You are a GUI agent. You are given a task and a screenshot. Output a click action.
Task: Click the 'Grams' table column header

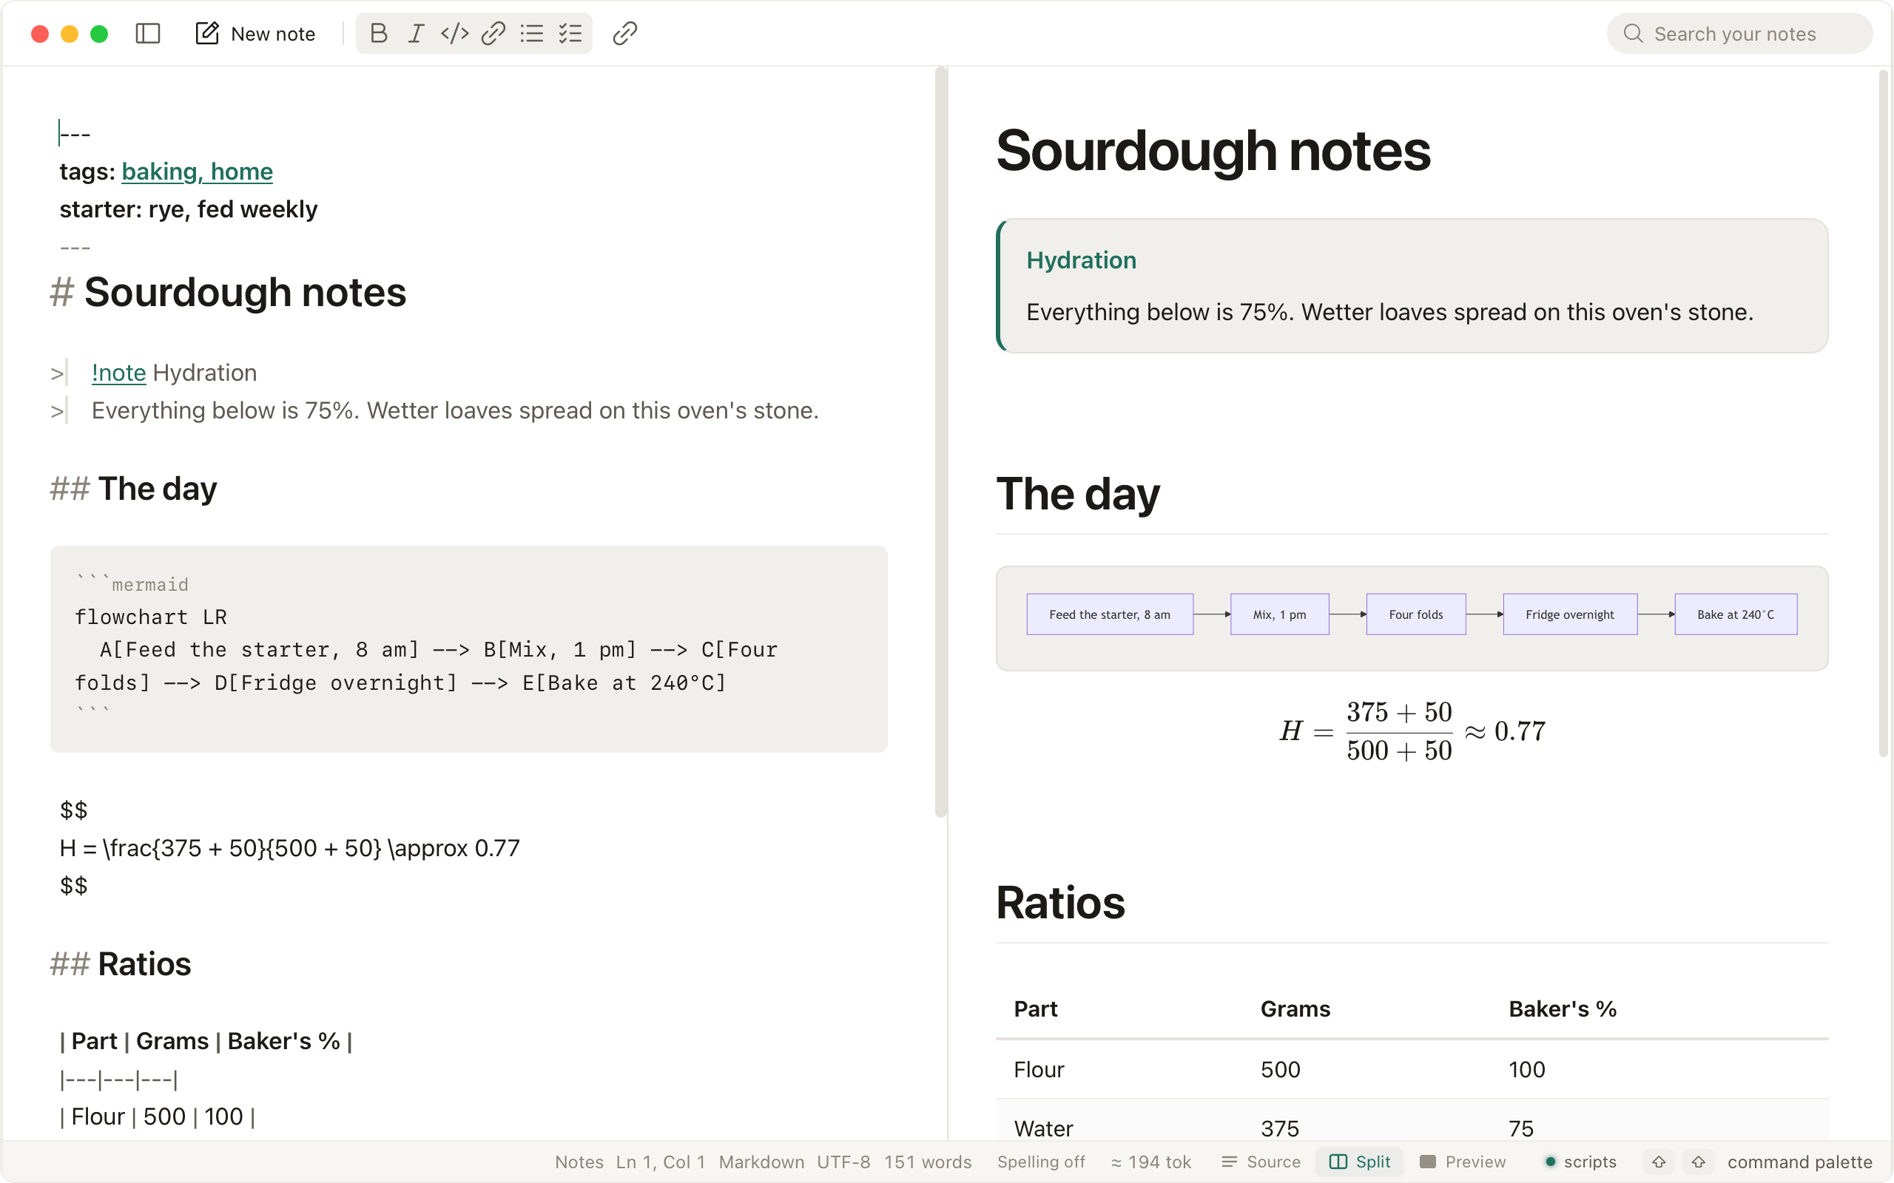1295,1009
